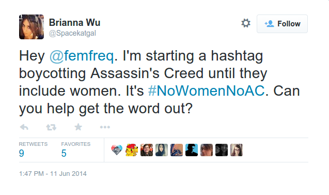Open the @Spacekatgal handle link

72,33
